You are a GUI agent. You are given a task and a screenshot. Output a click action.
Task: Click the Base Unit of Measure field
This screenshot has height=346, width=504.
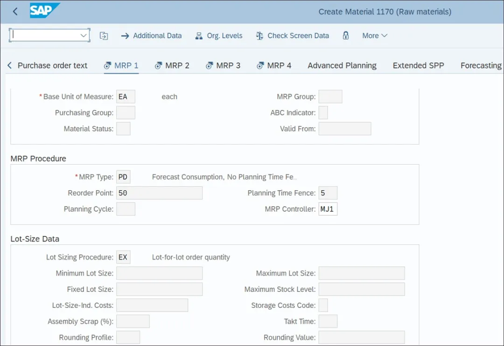click(126, 97)
